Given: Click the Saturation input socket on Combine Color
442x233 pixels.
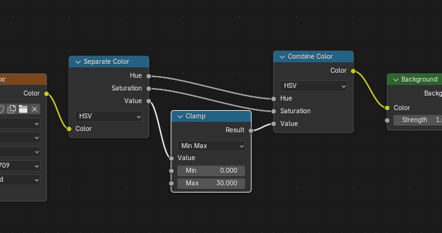Looking at the screenshot, I should point(273,111).
